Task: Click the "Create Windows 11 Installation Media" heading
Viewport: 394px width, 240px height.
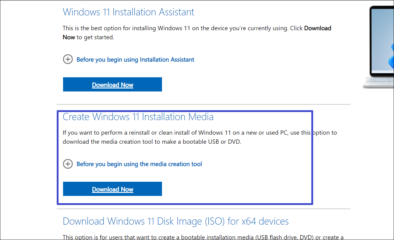Action: 138,117
